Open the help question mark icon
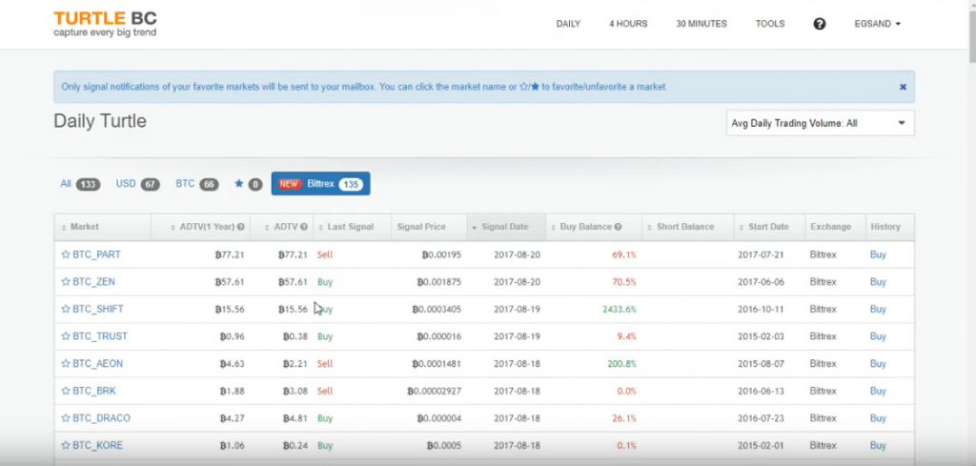Viewport: 976px width, 466px height. pyautogui.click(x=819, y=24)
